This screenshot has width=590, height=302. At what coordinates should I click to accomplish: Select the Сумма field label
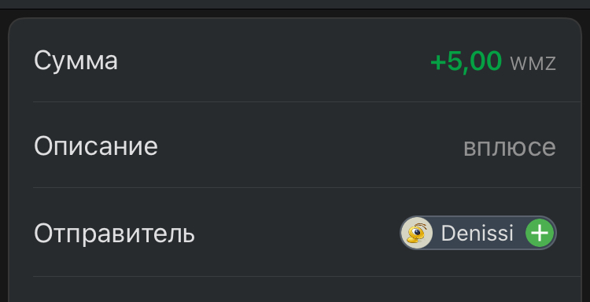76,61
